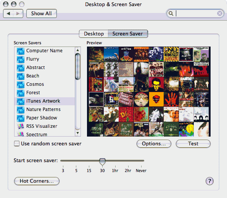Screen dimensions: 227x198
Task: Click the Computer Name screen saver icon
Action: coord(21,51)
